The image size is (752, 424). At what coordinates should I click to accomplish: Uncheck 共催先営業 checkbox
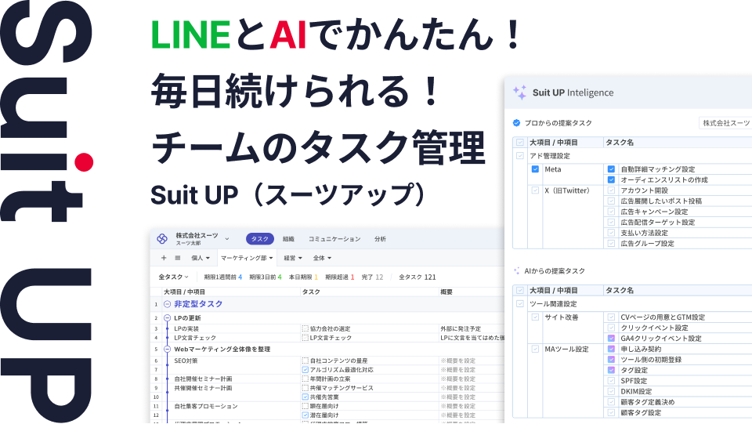point(305,397)
